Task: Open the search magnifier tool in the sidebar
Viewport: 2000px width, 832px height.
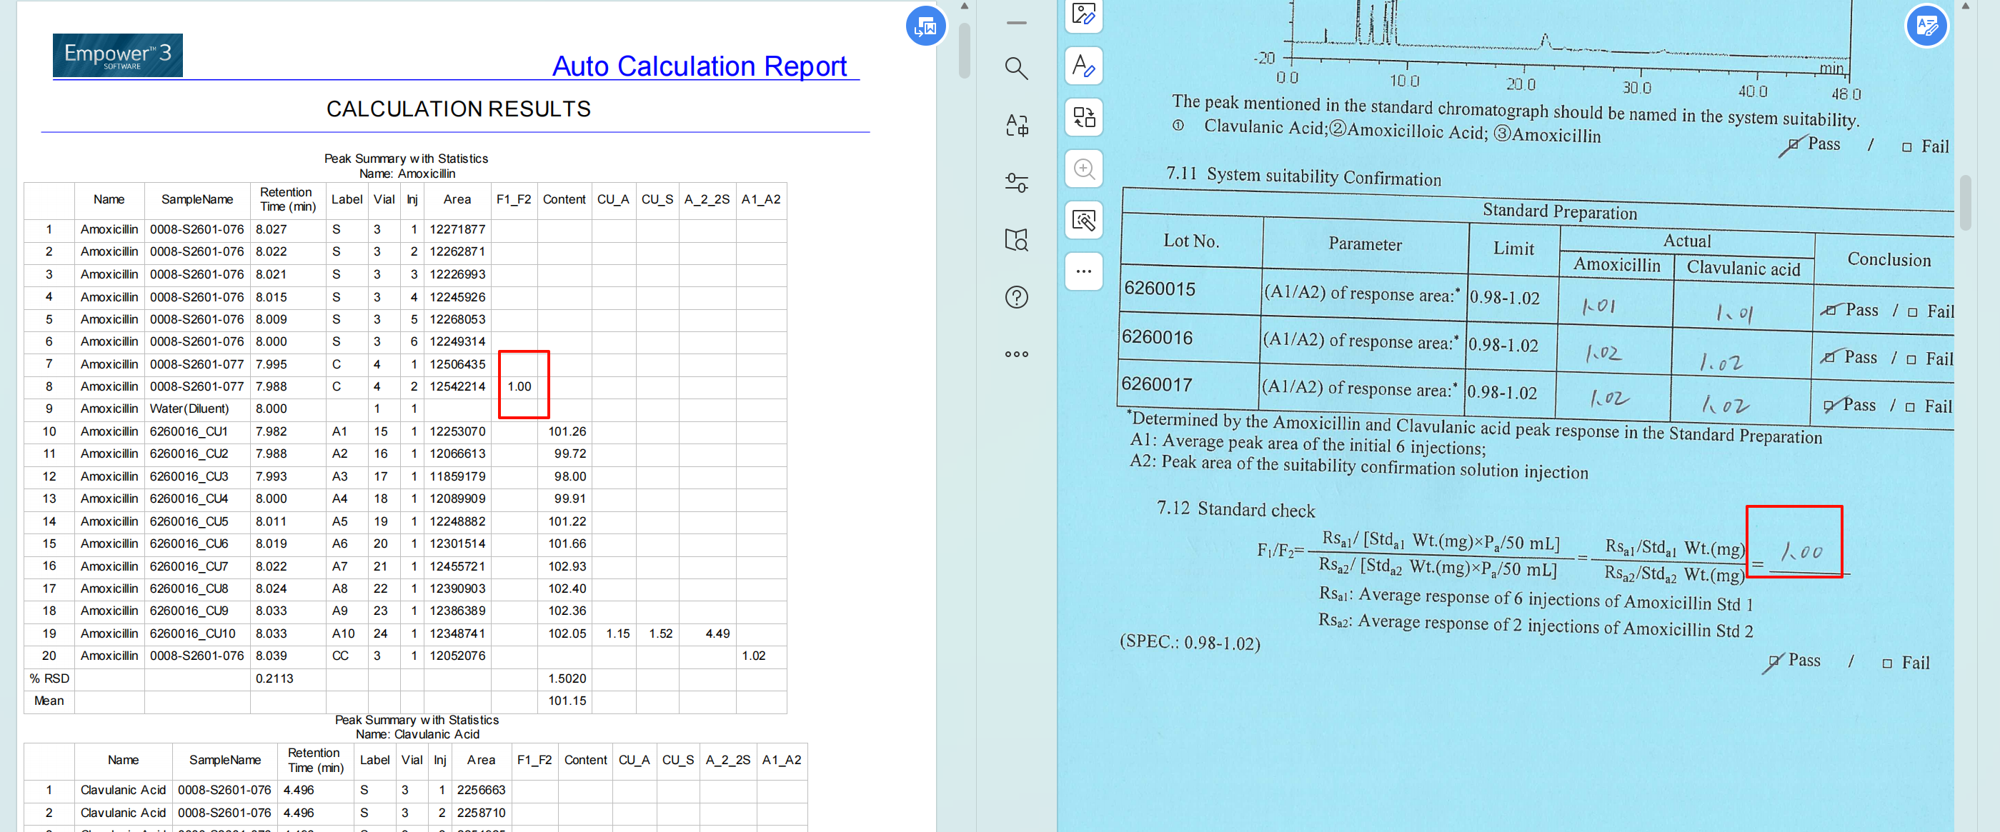Action: (1016, 69)
